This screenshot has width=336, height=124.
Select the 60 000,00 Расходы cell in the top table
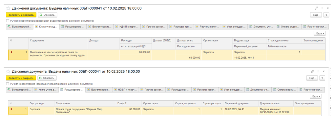[136, 52]
